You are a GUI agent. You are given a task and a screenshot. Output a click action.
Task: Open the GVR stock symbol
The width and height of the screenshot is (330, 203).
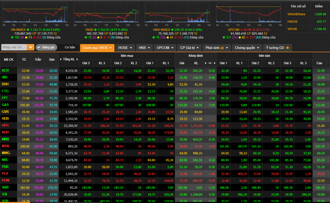point(5,112)
